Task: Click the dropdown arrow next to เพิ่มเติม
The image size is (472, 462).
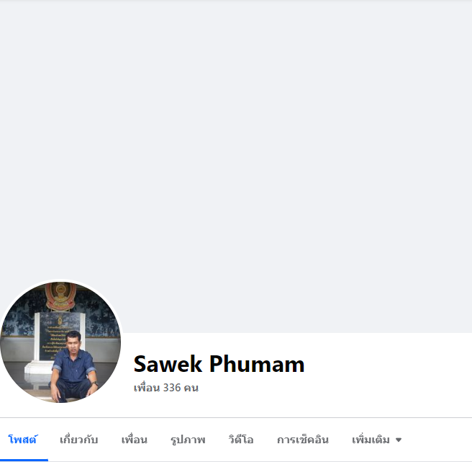Action: pos(399,440)
